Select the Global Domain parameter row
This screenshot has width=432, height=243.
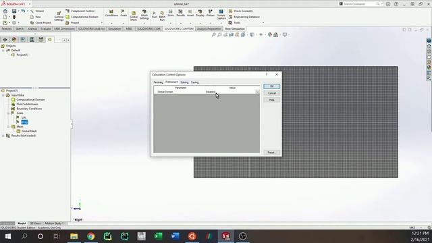[x=207, y=92]
